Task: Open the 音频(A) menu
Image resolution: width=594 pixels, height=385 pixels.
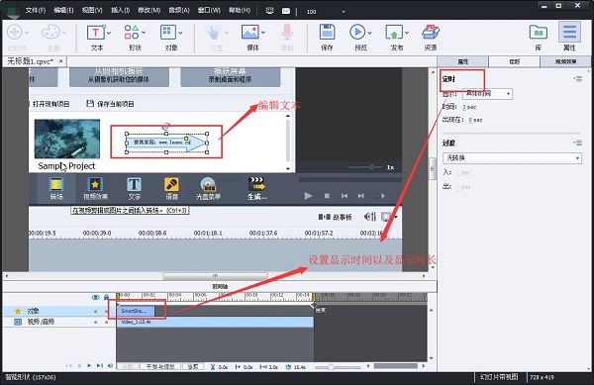Action: [x=179, y=10]
